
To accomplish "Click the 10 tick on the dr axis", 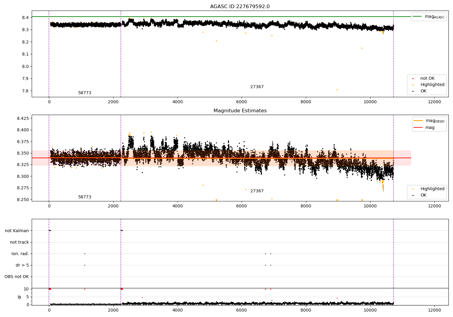I will tap(26, 289).
